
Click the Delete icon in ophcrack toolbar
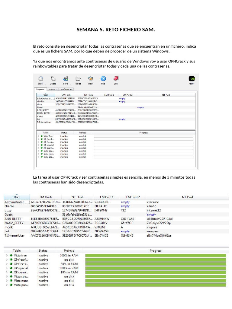pos(53,79)
